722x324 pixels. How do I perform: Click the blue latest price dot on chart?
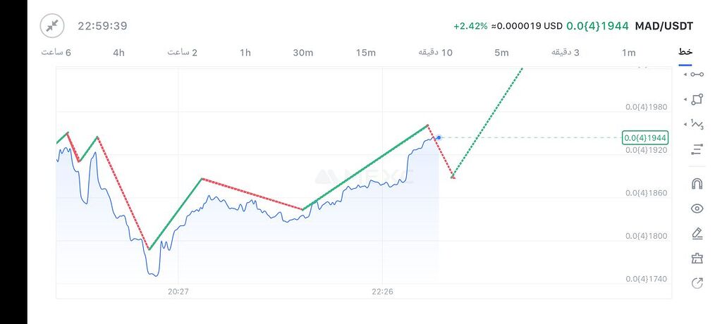[x=439, y=137]
